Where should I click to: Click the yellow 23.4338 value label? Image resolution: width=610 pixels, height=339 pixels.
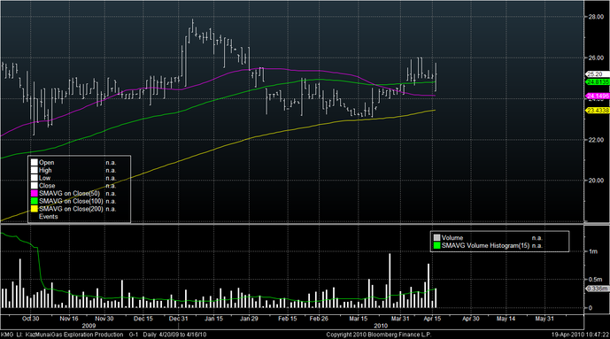tap(598, 111)
